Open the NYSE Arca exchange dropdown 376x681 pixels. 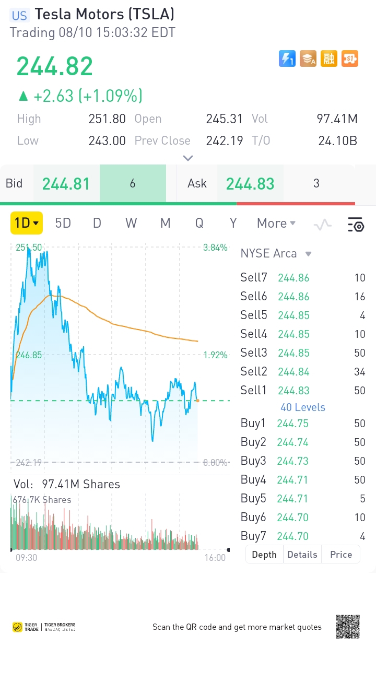point(276,254)
